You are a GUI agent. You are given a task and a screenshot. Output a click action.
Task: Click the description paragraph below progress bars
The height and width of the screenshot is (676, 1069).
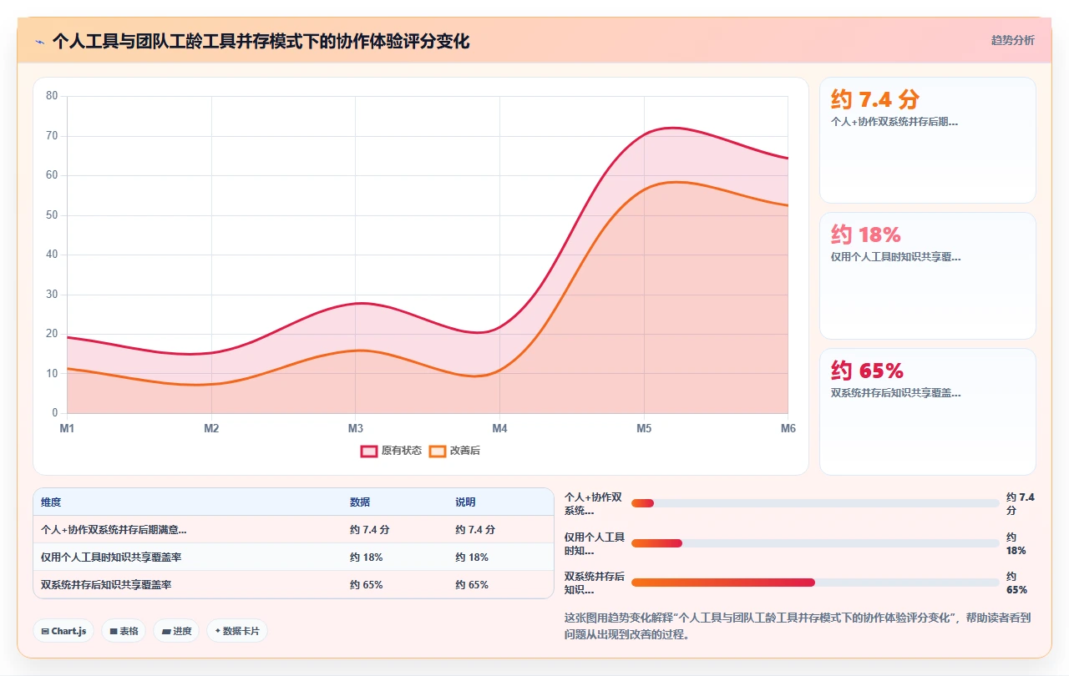798,626
